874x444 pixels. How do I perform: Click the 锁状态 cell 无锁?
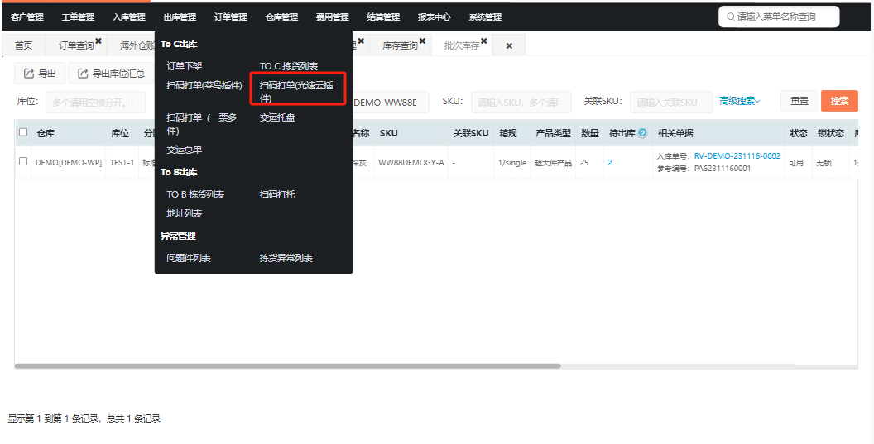(x=824, y=163)
